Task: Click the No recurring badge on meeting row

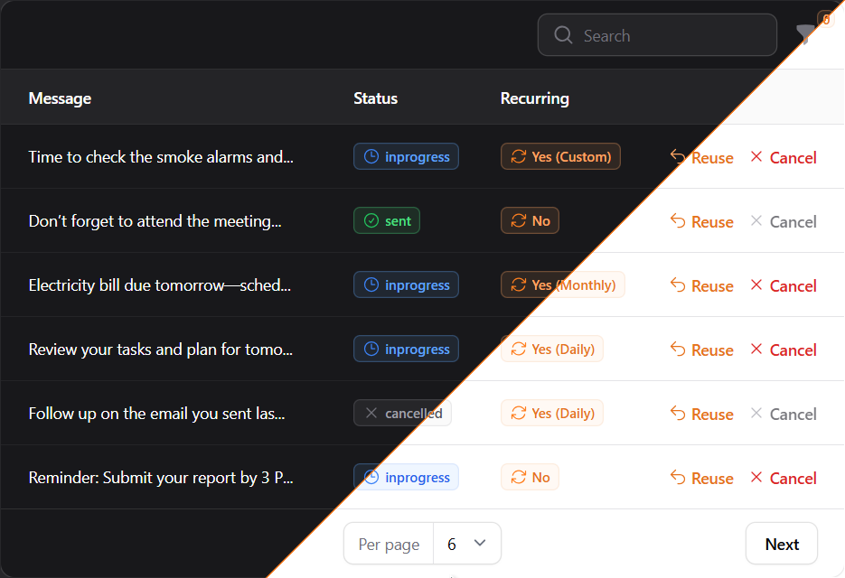Action: [x=530, y=220]
